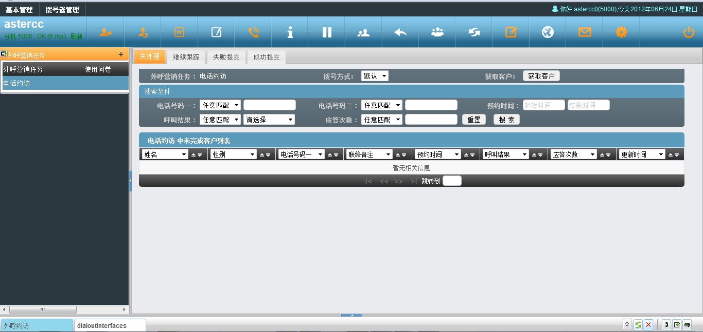The height and width of the screenshot is (332, 703).
Task: Sort the 姓名 column ascending
Action: 194,155
